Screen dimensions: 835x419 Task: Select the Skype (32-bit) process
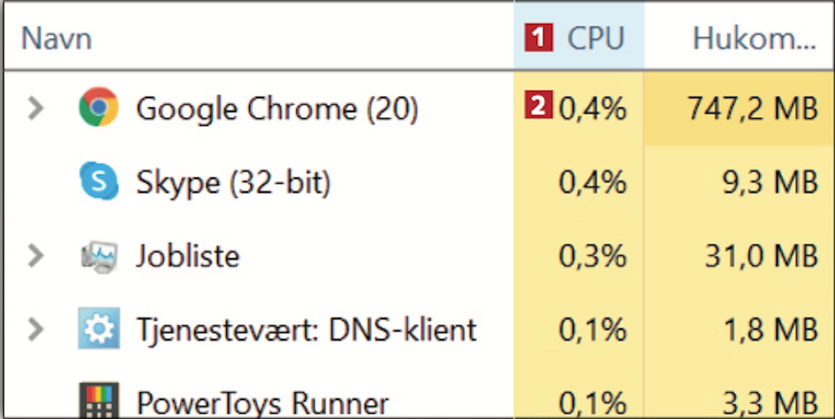coord(233,183)
